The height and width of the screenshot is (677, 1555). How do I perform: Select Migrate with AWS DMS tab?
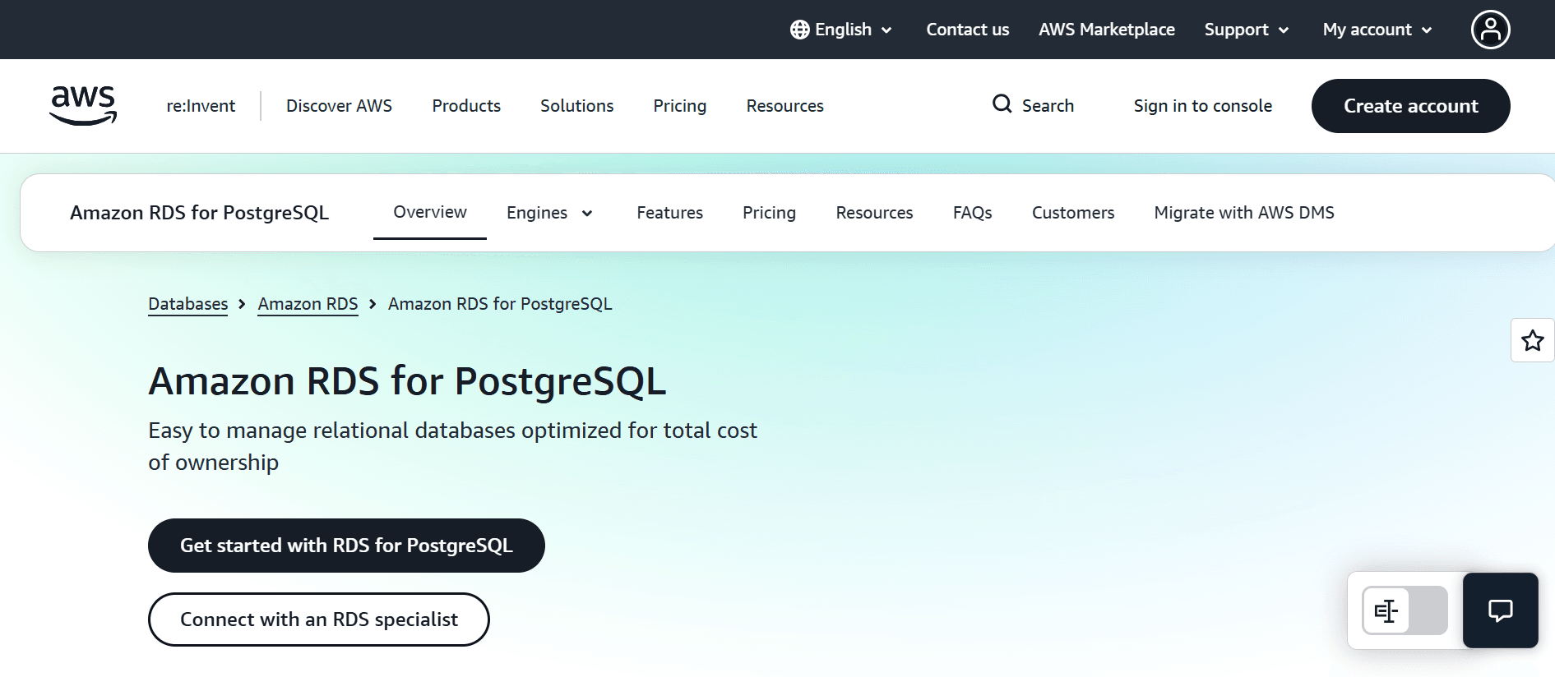pyautogui.click(x=1244, y=213)
